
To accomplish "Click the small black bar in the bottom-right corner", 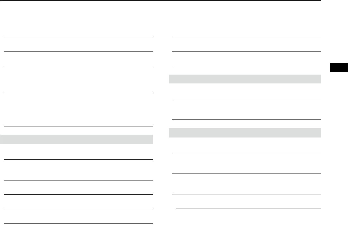I will pyautogui.click(x=341, y=236).
